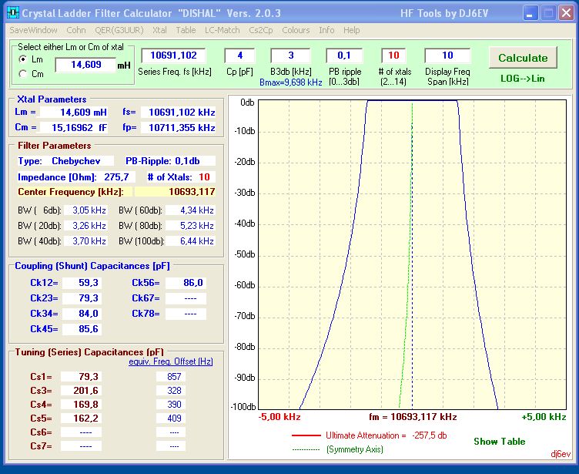Minimize the DISHAL window
This screenshot has height=474, width=579.
tap(530, 13)
